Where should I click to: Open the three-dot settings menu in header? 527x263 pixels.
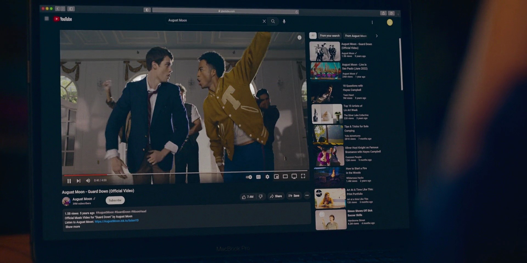(x=372, y=22)
